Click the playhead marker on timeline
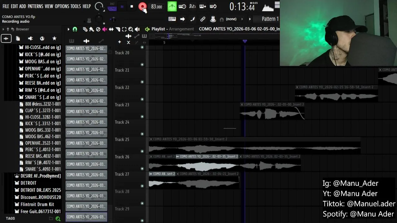 pos(245,41)
